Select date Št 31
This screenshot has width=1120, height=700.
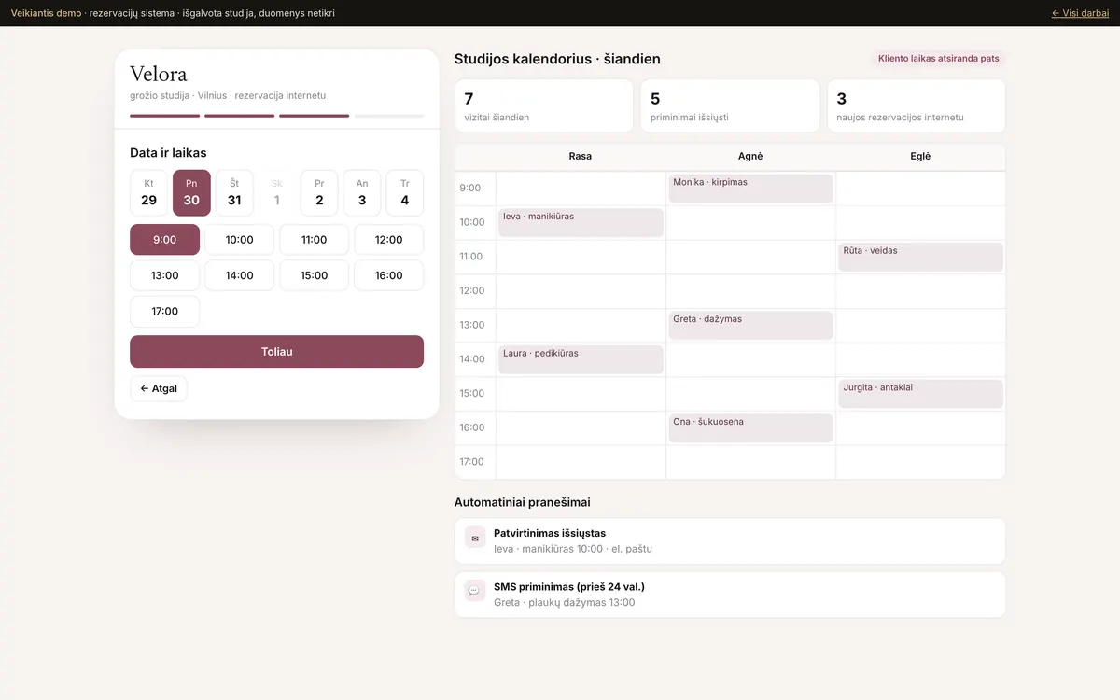[x=234, y=193]
